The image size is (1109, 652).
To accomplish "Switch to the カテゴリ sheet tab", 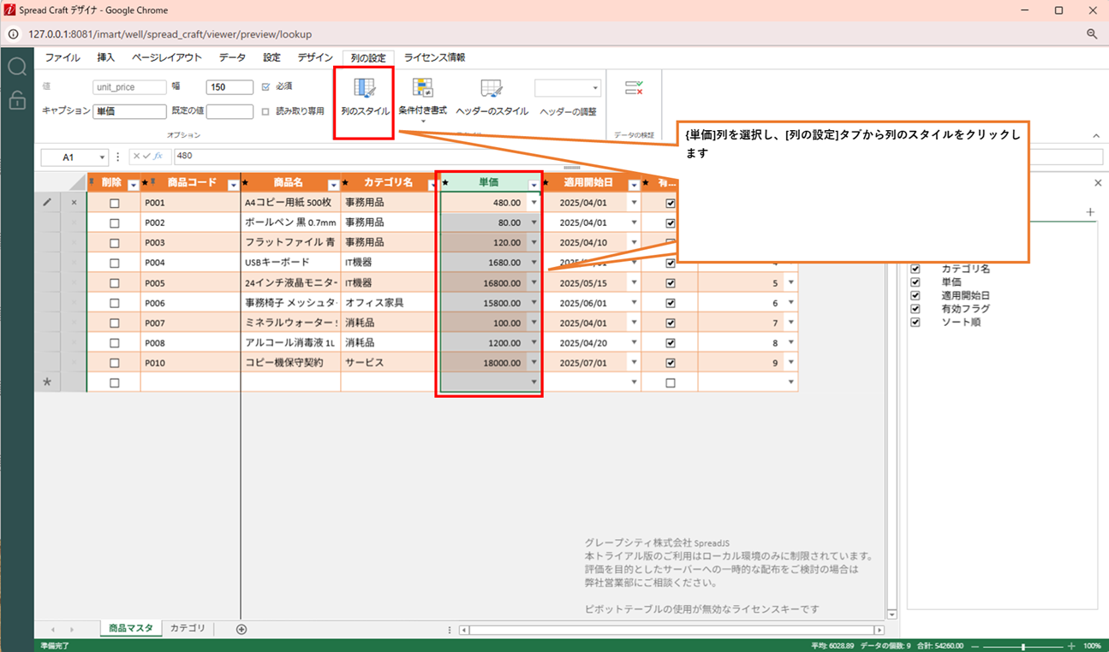I will pyautogui.click(x=188, y=628).
